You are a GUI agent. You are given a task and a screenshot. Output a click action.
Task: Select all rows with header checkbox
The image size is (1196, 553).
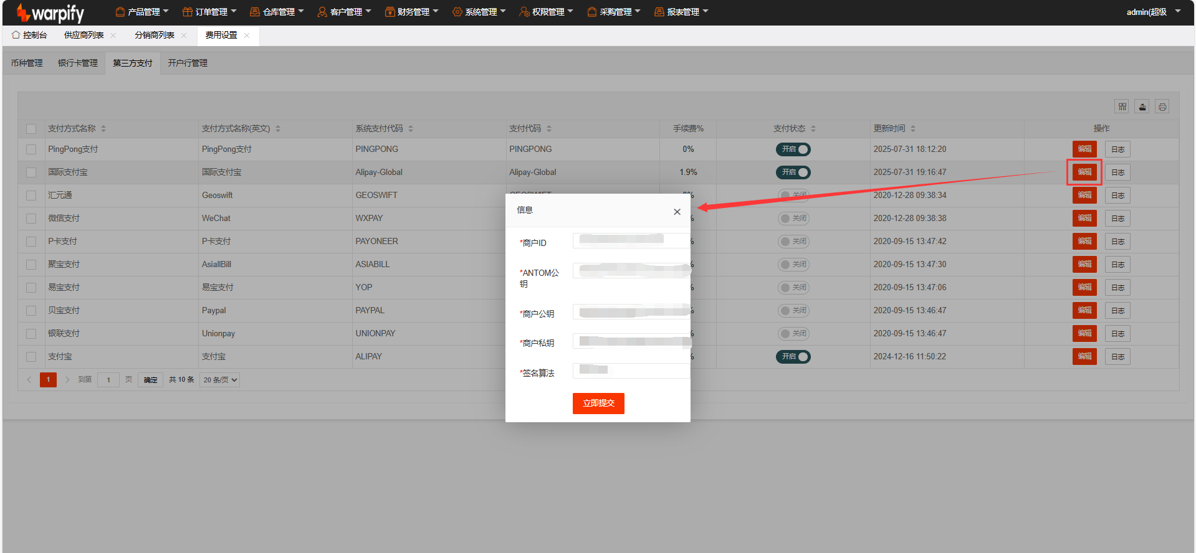pos(31,129)
